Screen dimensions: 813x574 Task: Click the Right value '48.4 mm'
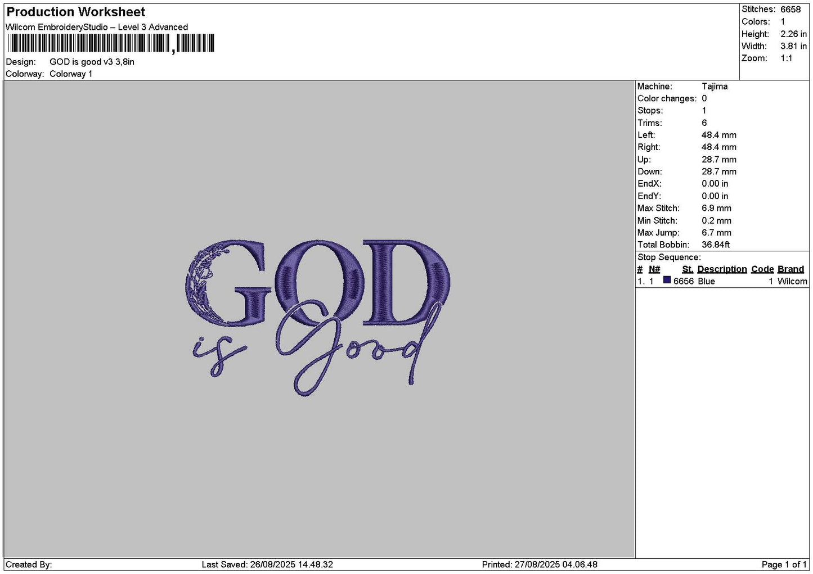click(x=719, y=147)
